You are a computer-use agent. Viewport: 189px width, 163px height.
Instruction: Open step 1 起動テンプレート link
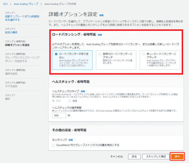point(22,18)
